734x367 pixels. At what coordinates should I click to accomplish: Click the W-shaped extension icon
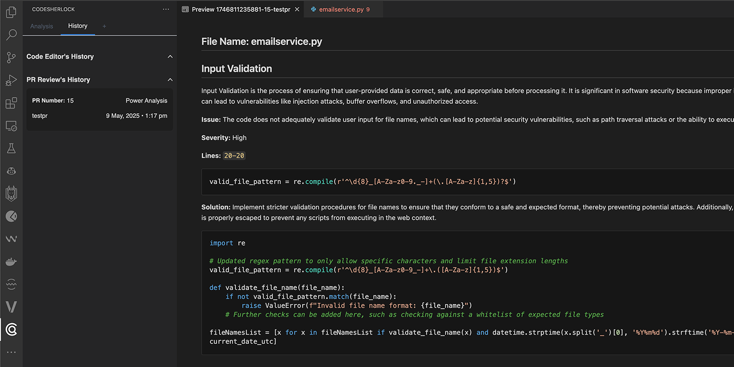11,240
